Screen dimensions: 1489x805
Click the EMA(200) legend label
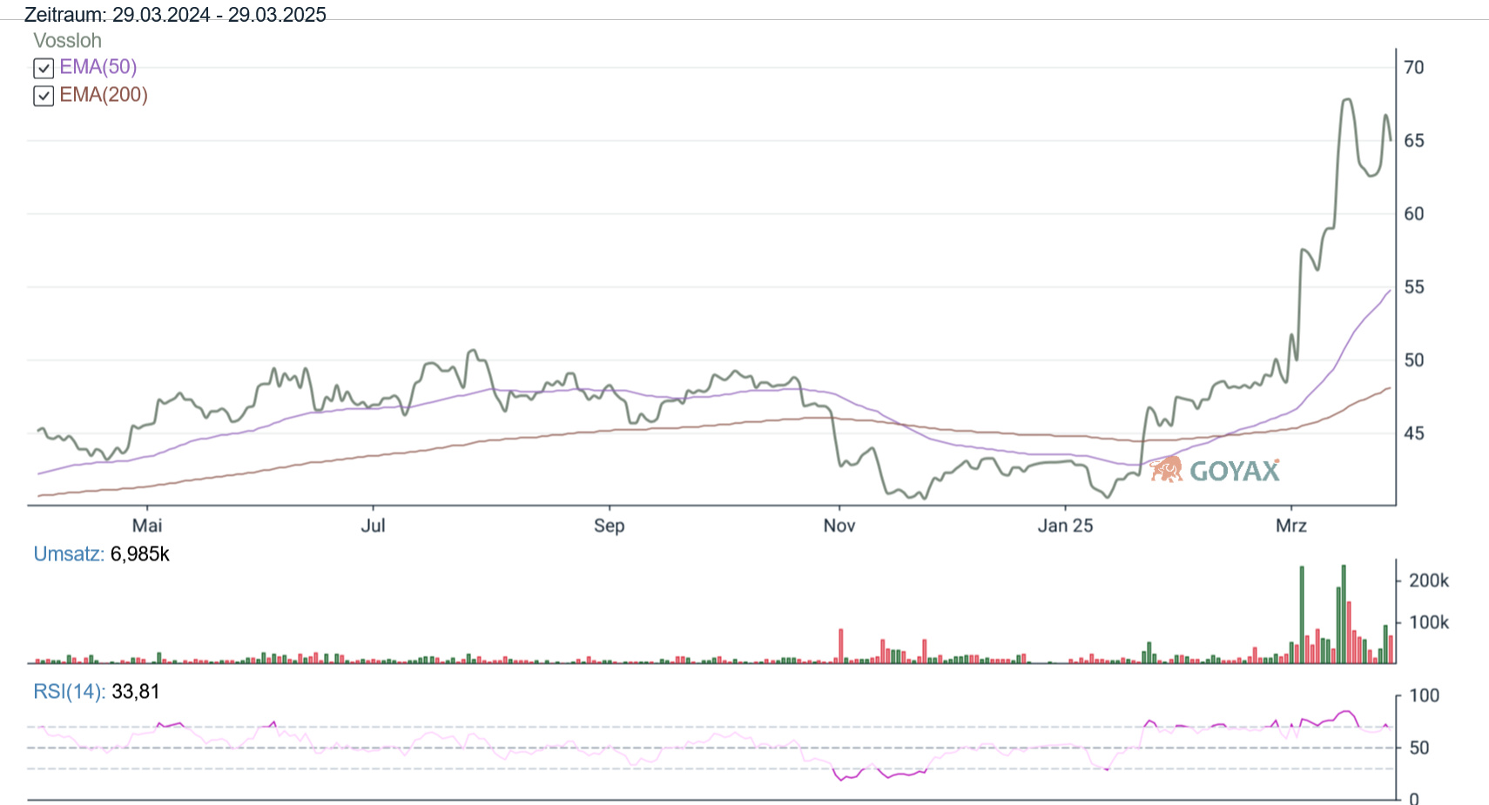coord(104,95)
